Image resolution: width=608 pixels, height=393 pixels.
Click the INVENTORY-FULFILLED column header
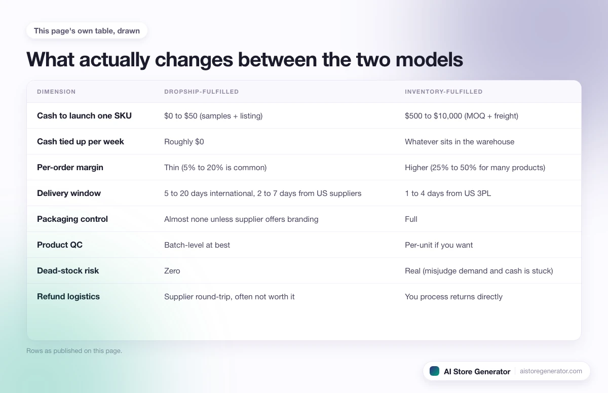click(443, 92)
